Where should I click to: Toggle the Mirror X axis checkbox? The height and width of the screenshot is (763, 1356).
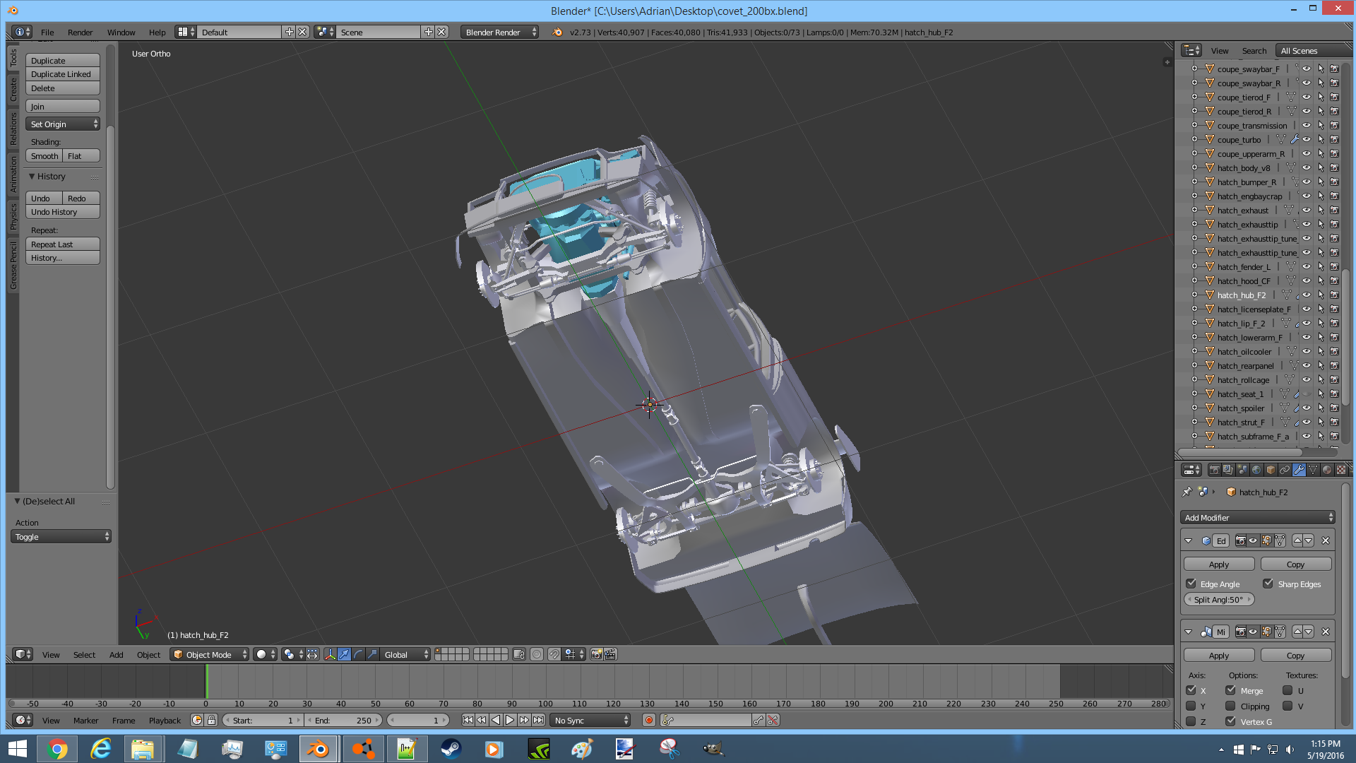tap(1191, 690)
